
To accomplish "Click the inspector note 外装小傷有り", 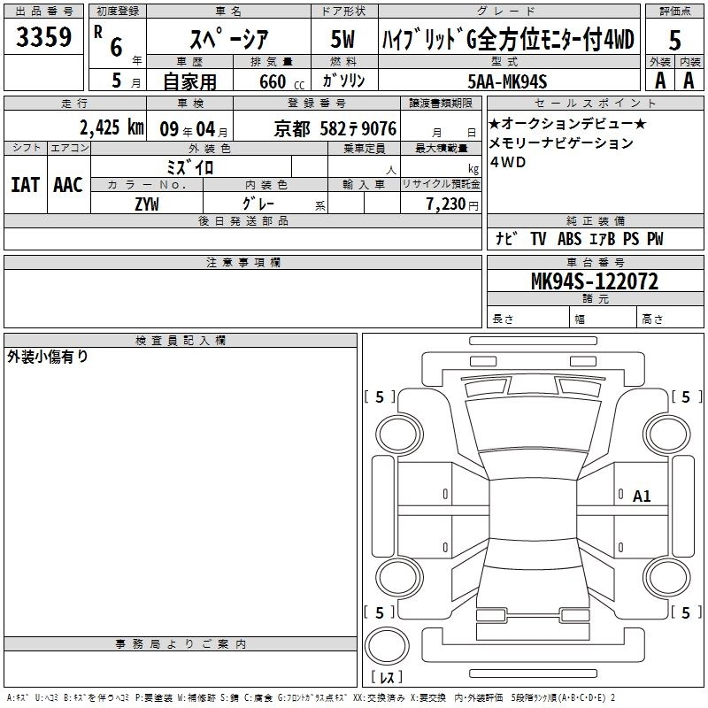I will pyautogui.click(x=48, y=357).
